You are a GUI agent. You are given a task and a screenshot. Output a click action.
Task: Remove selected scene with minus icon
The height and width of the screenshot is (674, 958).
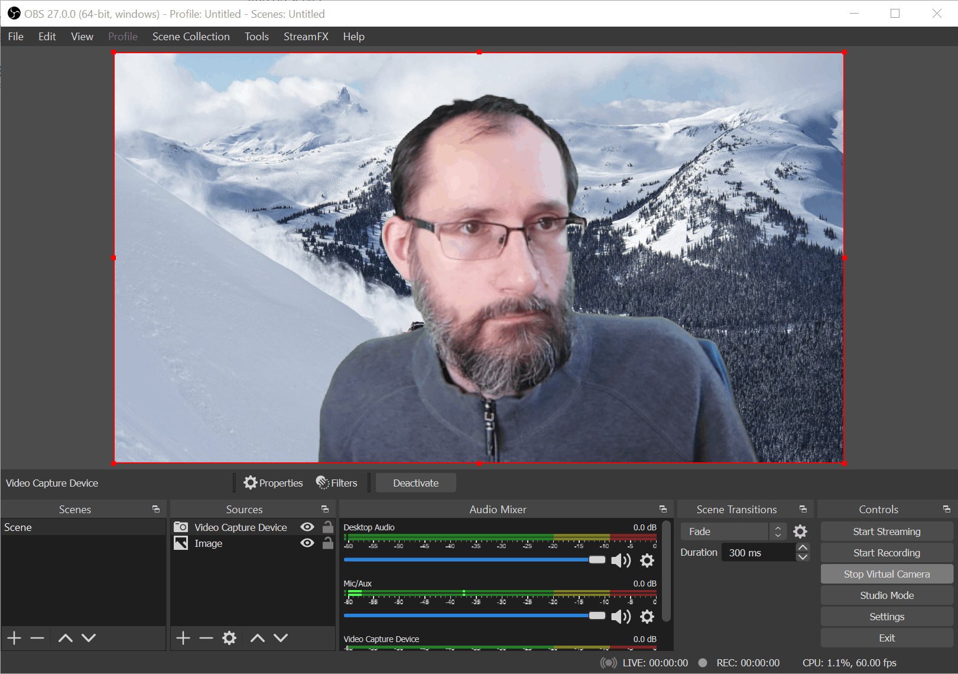(37, 638)
